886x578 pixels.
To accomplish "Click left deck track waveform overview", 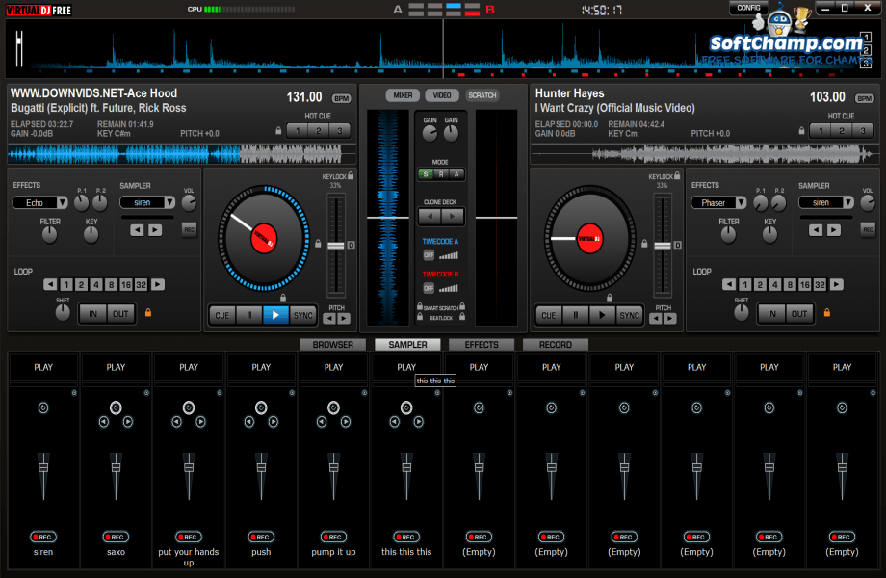I will [x=181, y=154].
